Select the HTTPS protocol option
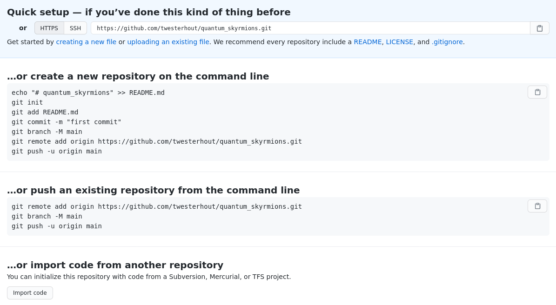Screen dimensions: 556x305 [49, 28]
